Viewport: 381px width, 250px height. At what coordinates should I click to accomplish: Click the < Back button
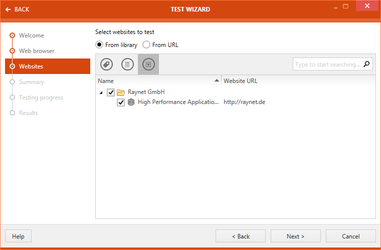pos(241,236)
